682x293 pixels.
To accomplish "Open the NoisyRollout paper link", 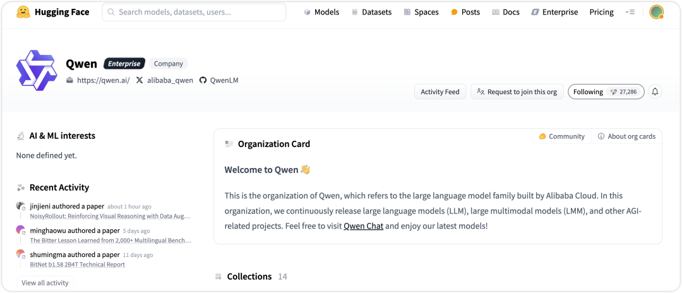I will [x=111, y=215].
